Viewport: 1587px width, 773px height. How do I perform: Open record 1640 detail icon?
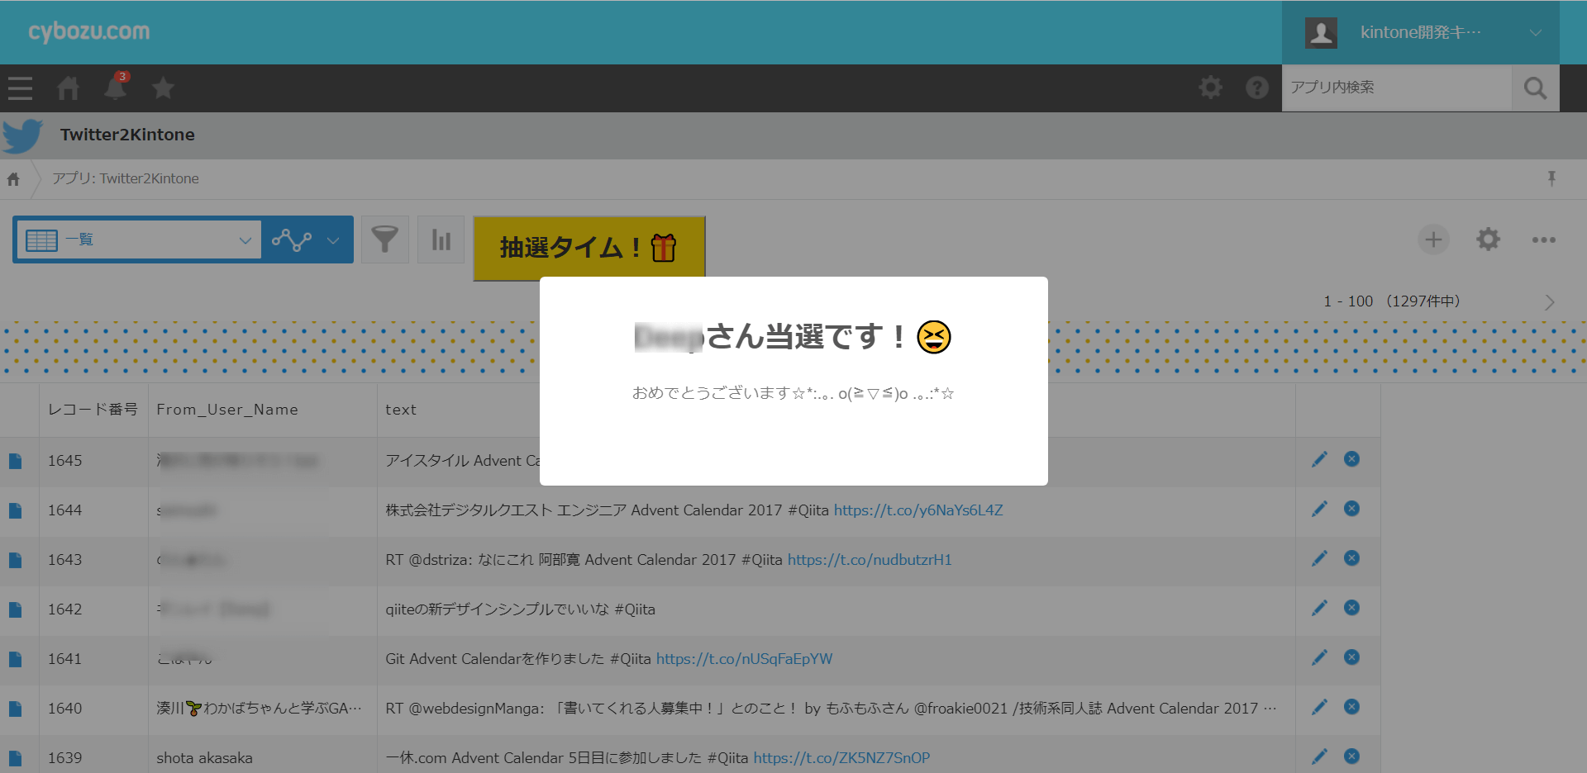click(15, 709)
